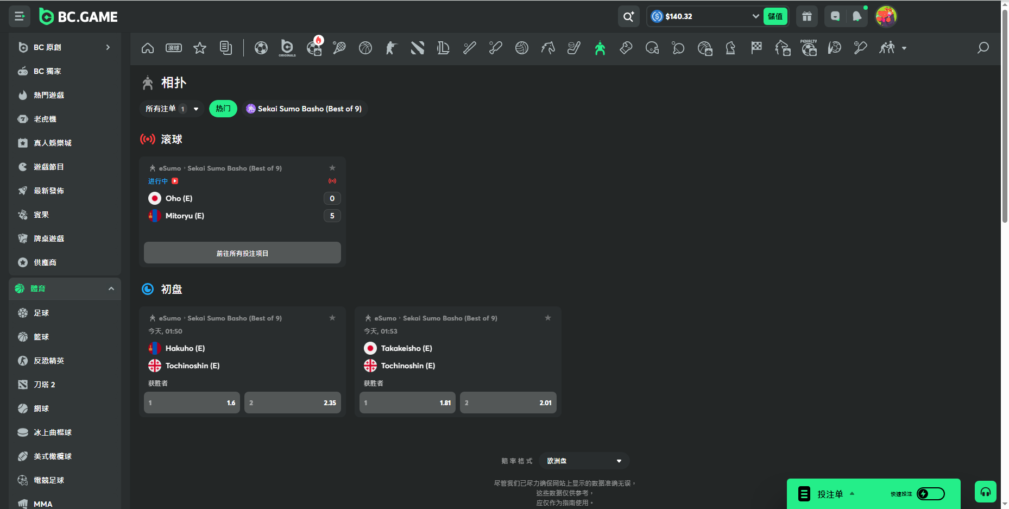This screenshot has height=509, width=1009.
Task: Open BC Originals sports icon
Action: click(287, 48)
